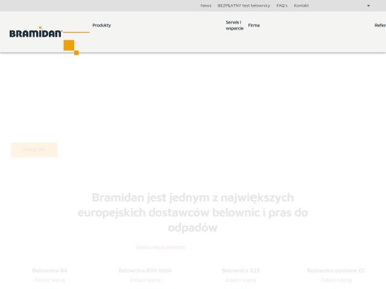The height and width of the screenshot is (289, 386).
Task: Open Serwis i wsparcie menu
Action: 235,25
